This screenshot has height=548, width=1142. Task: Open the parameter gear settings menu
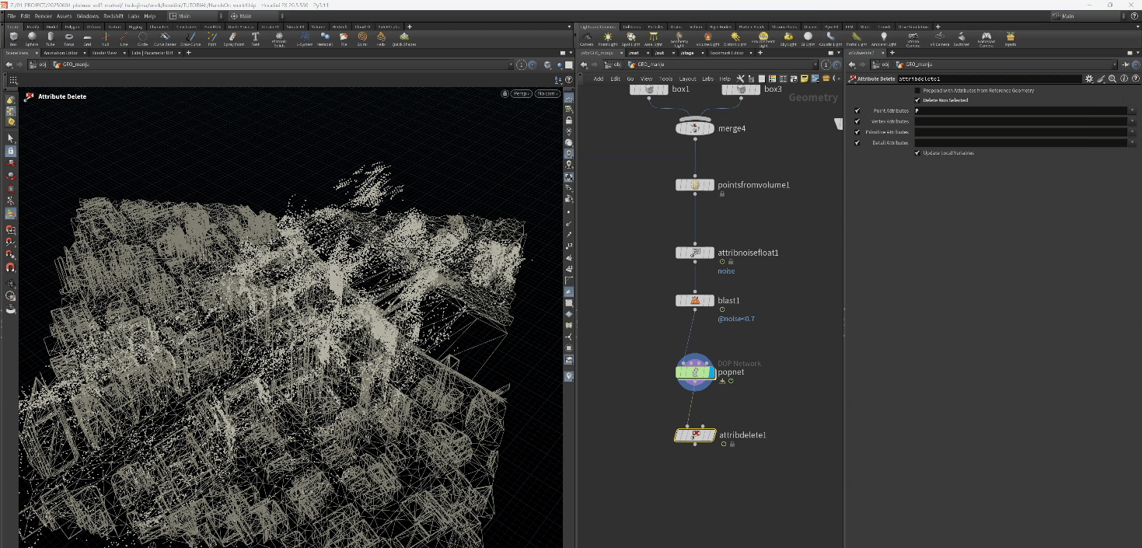point(1089,79)
